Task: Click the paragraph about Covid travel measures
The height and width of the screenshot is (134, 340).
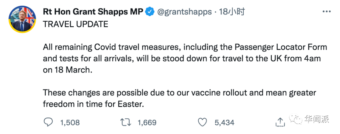Action: [184, 58]
